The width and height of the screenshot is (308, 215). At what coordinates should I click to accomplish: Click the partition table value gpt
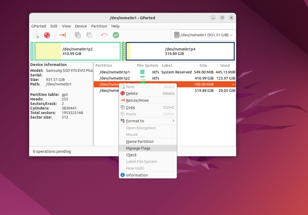click(65, 95)
